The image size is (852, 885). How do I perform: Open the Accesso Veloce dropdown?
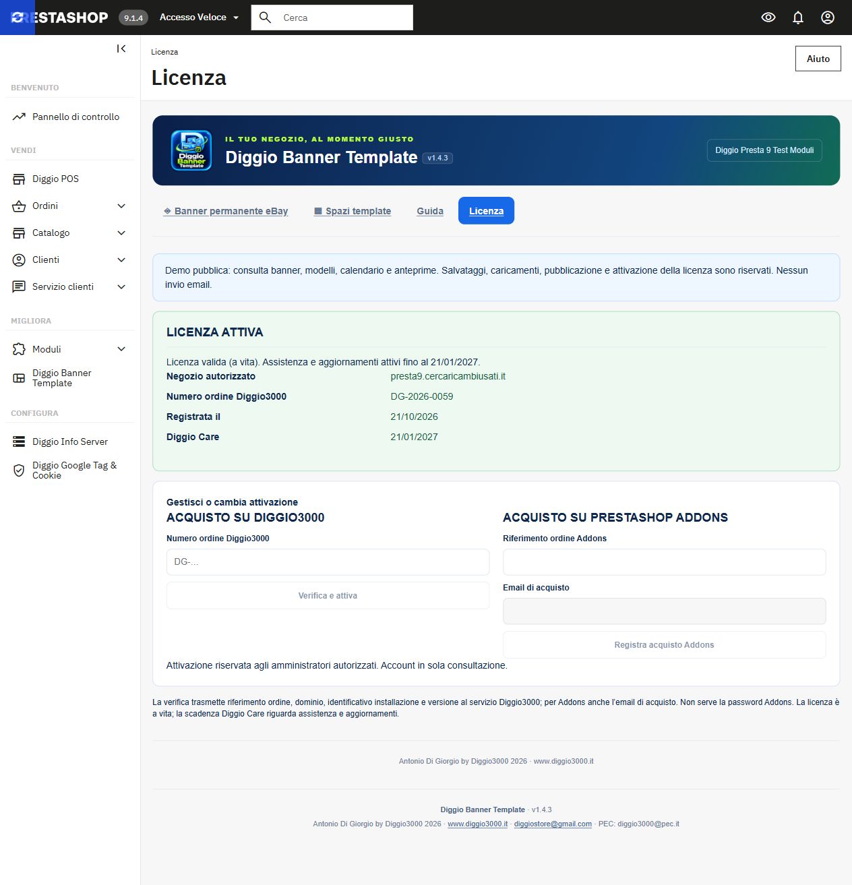(x=200, y=18)
